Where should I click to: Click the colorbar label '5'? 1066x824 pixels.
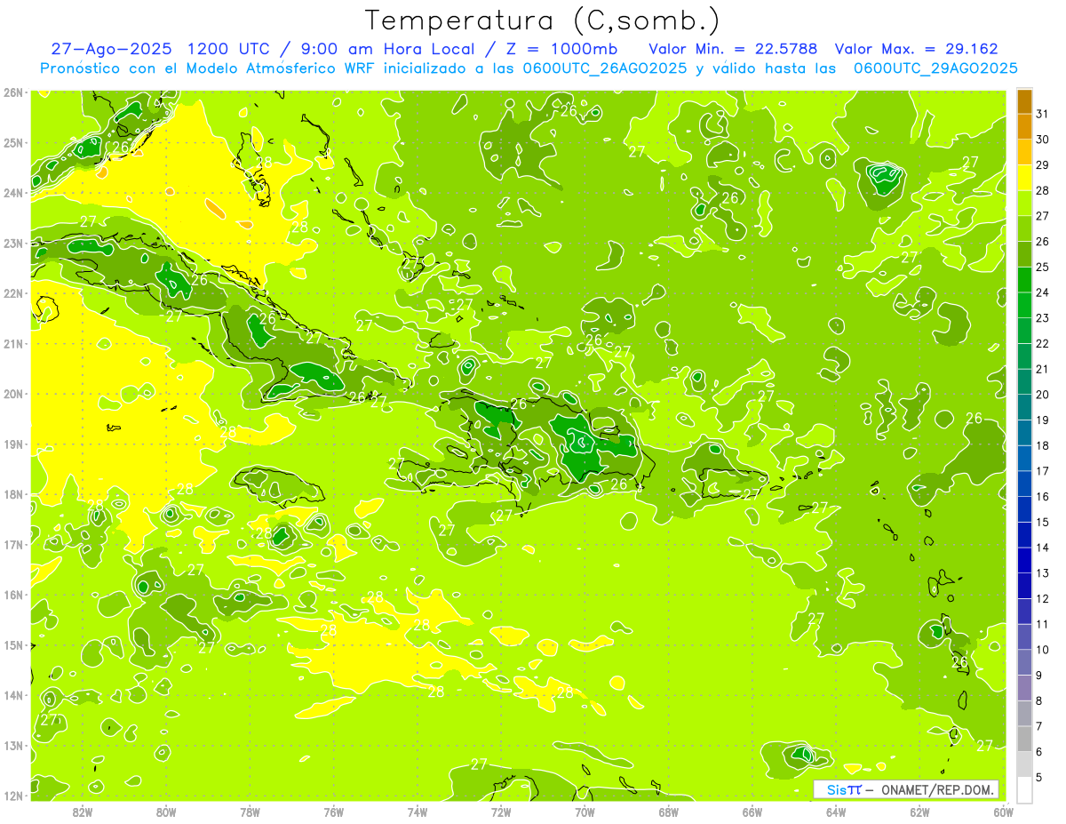point(1039,778)
